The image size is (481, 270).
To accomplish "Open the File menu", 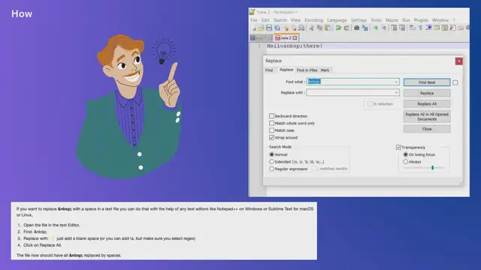I will pos(254,20).
